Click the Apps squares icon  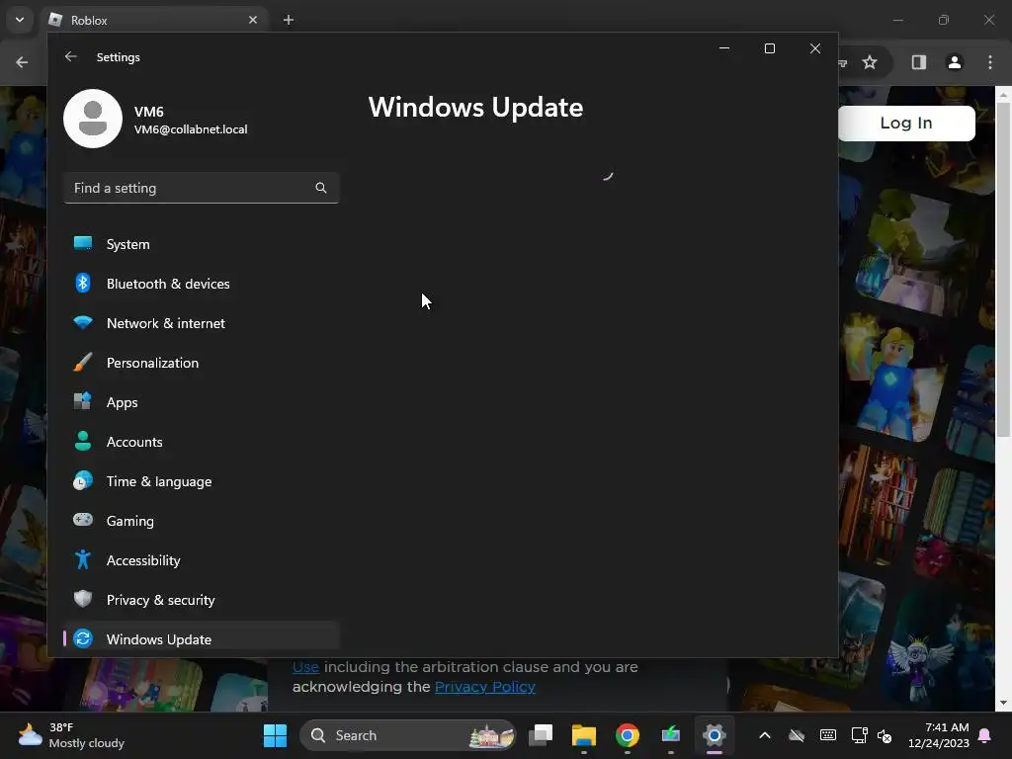click(x=83, y=401)
